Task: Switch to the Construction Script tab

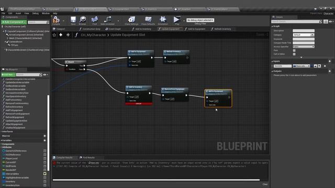Action: click(90, 29)
